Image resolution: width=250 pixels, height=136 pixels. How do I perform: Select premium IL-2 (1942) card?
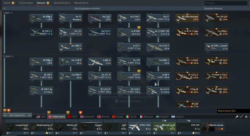187,61
